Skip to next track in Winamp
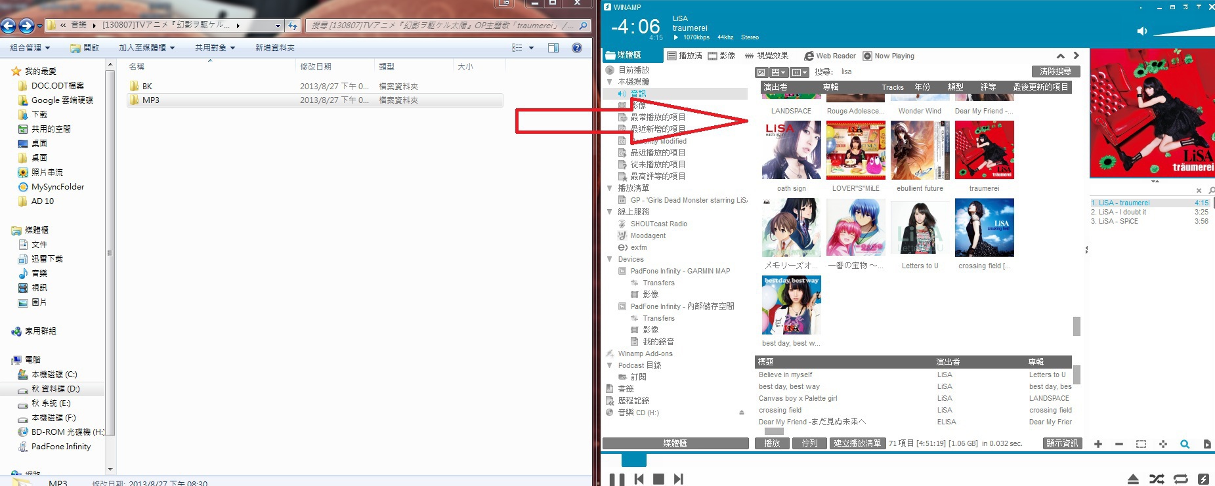This screenshot has height=486, width=1215. pos(679,479)
